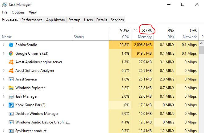Sort by the Status column header
This screenshot has width=204, height=133.
pos(90,34)
